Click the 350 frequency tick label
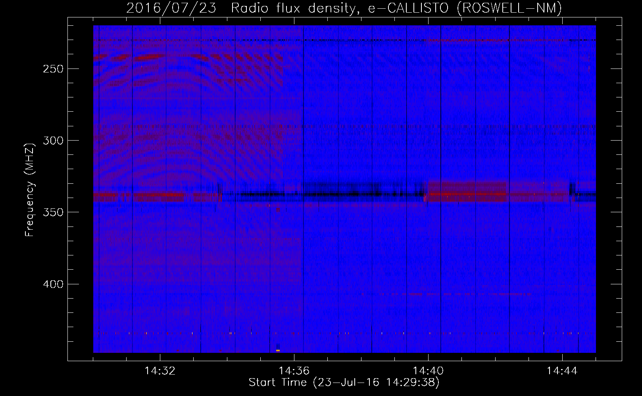The width and height of the screenshot is (642, 396). coord(53,212)
